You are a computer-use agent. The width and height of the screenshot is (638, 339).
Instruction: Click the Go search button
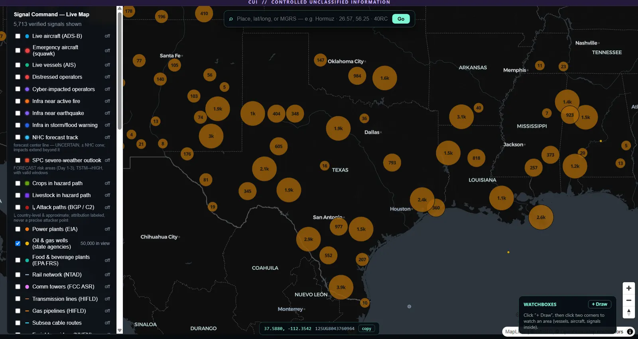coord(401,19)
